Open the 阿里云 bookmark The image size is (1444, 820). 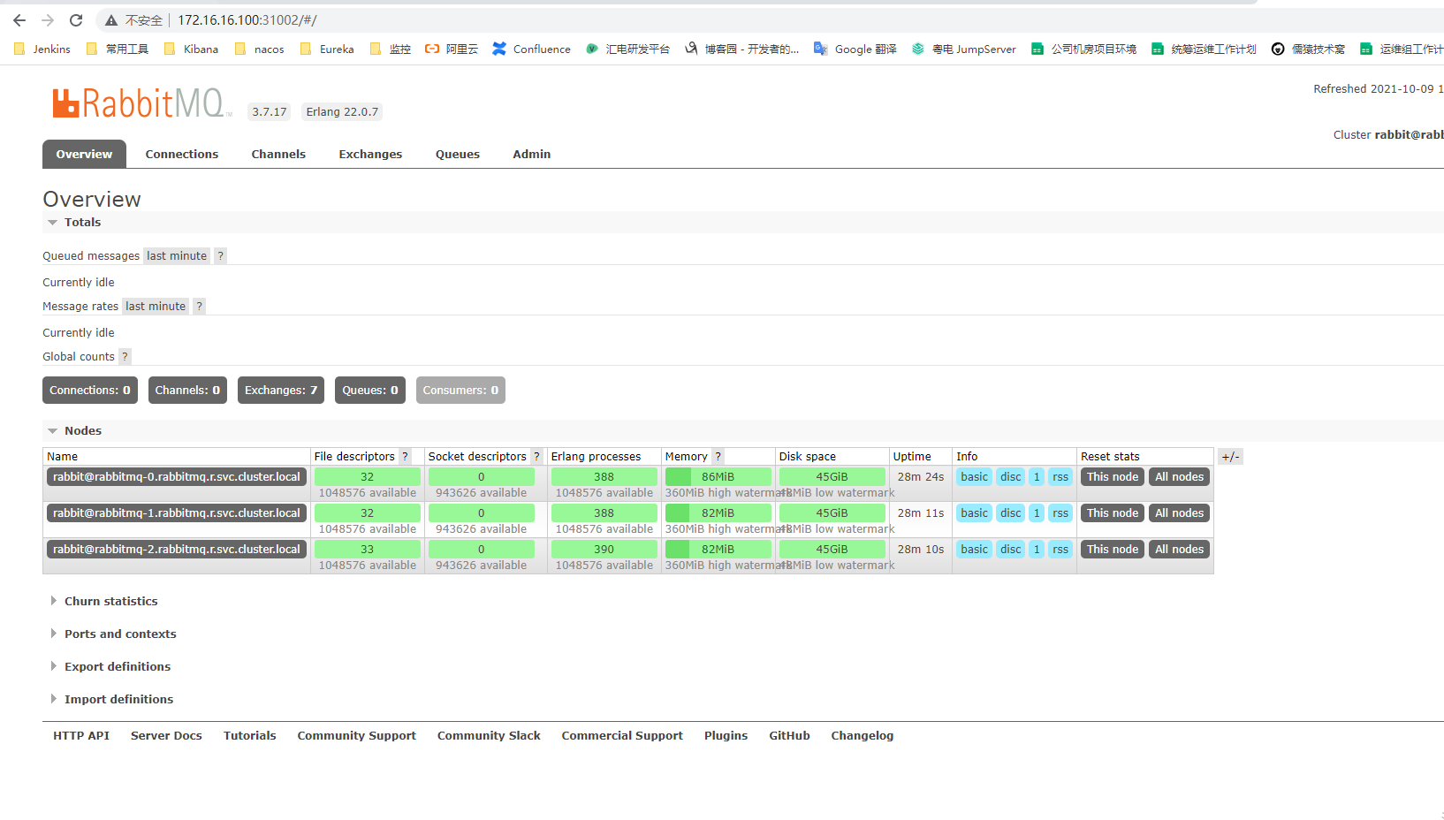tap(452, 49)
